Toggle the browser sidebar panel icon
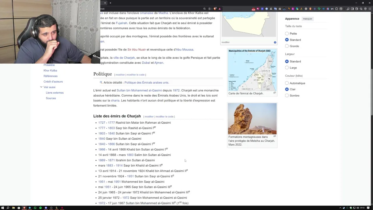 point(352,9)
